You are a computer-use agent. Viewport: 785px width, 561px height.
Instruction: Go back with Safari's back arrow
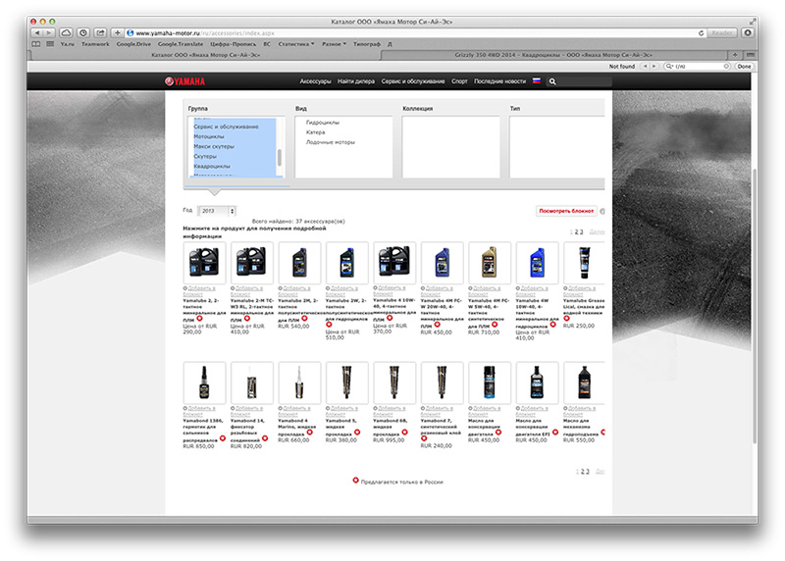click(37, 33)
